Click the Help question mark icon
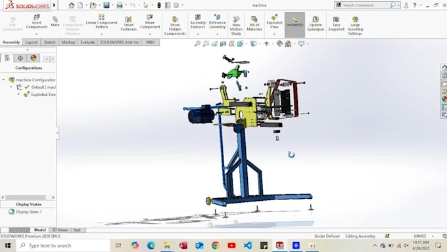 (415, 5)
